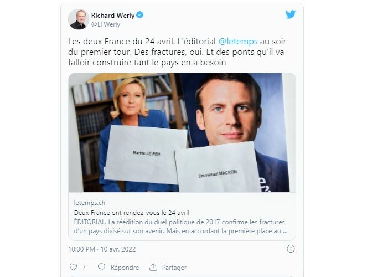Image resolution: width=388 pixels, height=277 pixels.
Task: Click the verified badge next to Richard Werly
Action: pos(140,15)
